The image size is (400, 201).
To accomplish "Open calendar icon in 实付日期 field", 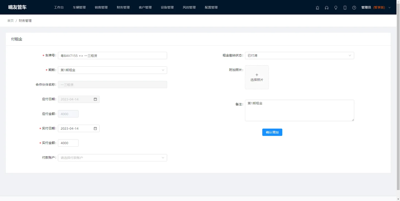I will pyautogui.click(x=95, y=129).
